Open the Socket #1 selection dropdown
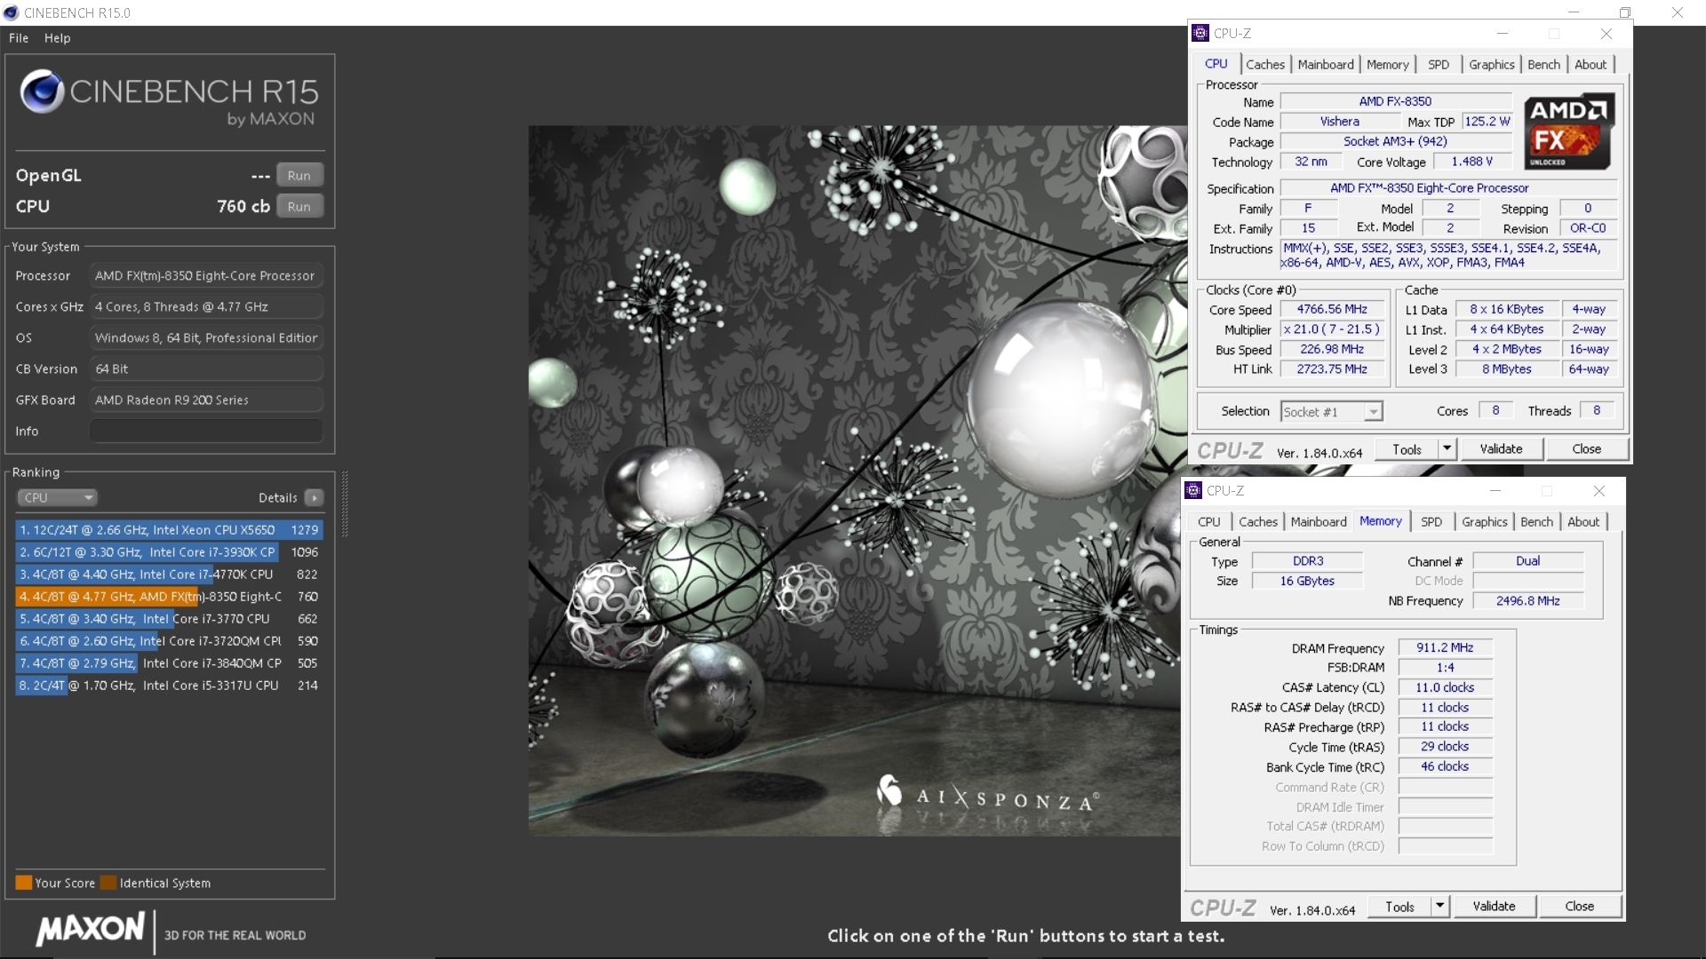The width and height of the screenshot is (1706, 959). (1331, 412)
